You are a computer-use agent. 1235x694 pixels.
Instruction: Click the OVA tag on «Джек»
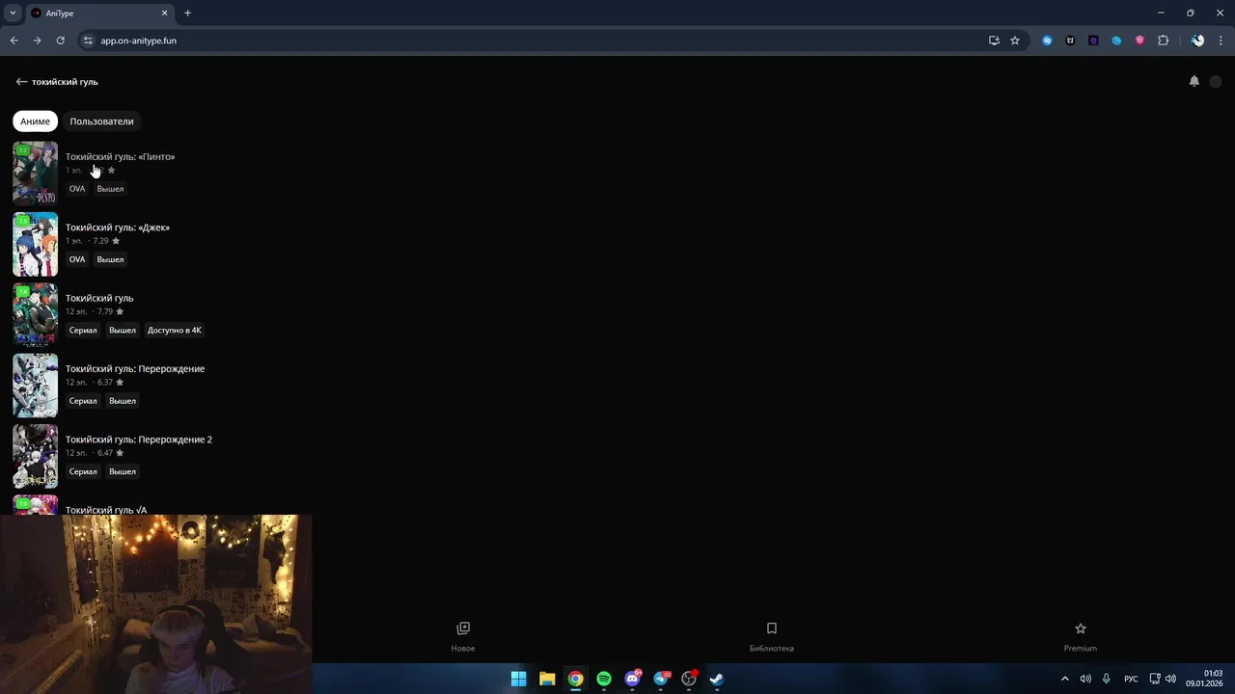coord(77,259)
